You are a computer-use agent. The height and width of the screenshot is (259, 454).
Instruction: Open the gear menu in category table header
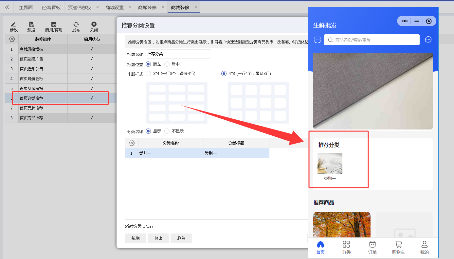(x=132, y=143)
